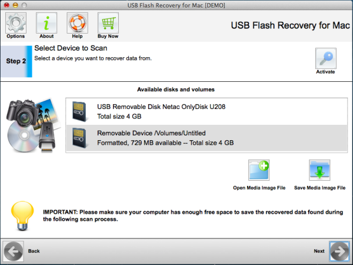Click the Open Media Image File folder icon
Viewport: 353px width, 265px height.
pyautogui.click(x=259, y=170)
